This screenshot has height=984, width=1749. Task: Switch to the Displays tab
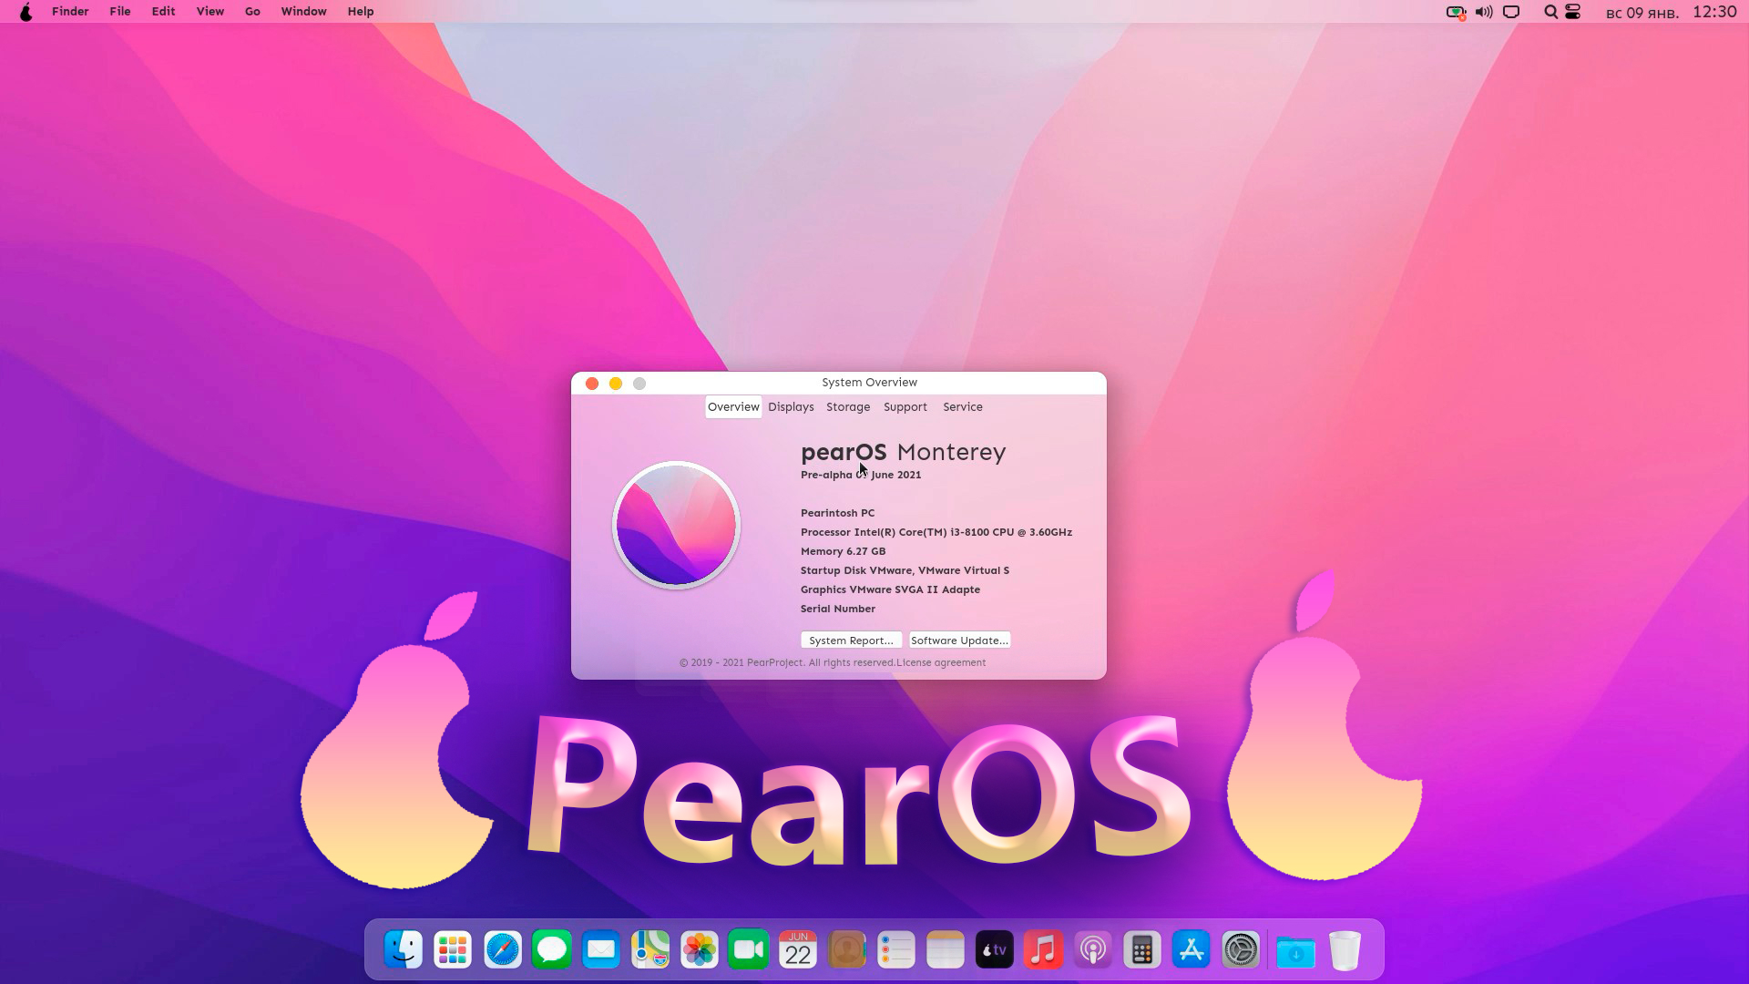pyautogui.click(x=791, y=407)
